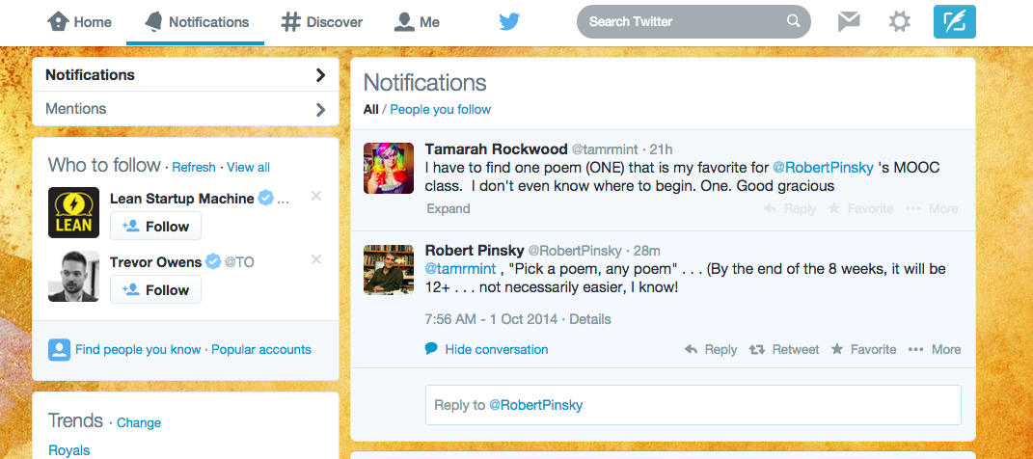The image size is (1033, 459).
Task: Expand Tamarah Rockwood's tweet
Action: (448, 208)
